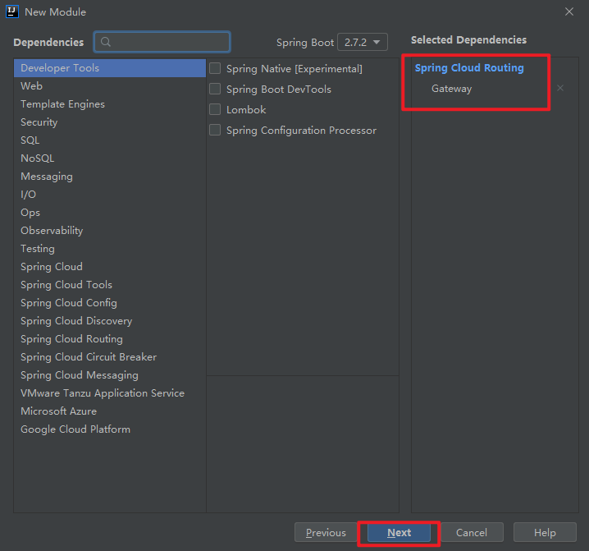The image size is (589, 551).
Task: Enable Spring Native [Experimental] checkbox
Action: tap(215, 69)
